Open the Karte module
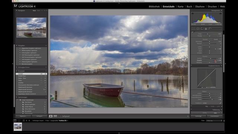This screenshot has height=134, width=238. 180,7
